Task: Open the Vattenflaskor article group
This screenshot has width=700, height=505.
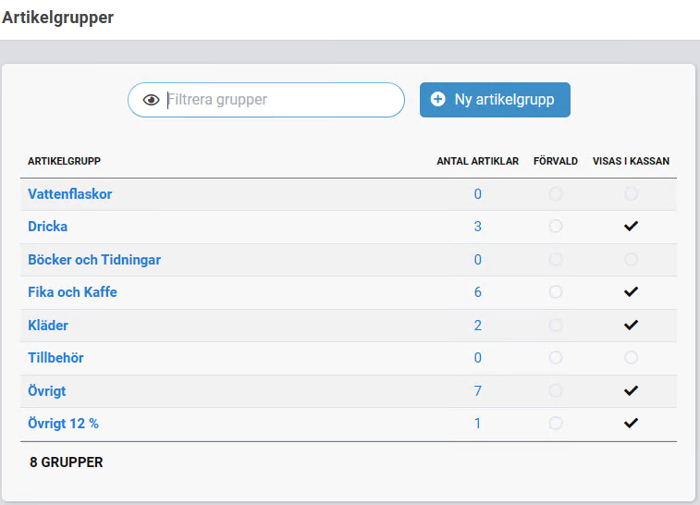Action: tap(70, 194)
